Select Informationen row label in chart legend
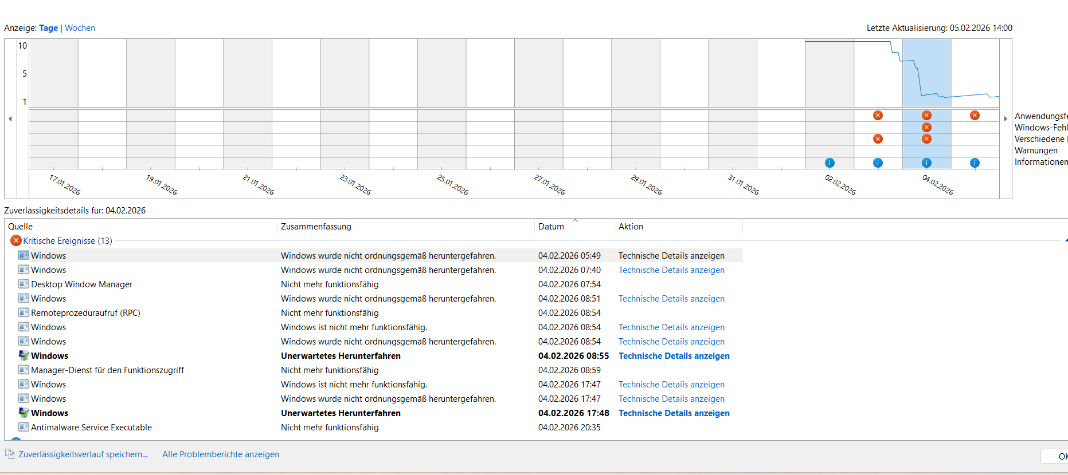 [1041, 162]
